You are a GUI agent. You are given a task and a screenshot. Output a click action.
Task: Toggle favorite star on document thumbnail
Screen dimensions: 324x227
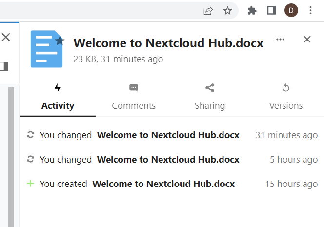click(x=60, y=41)
